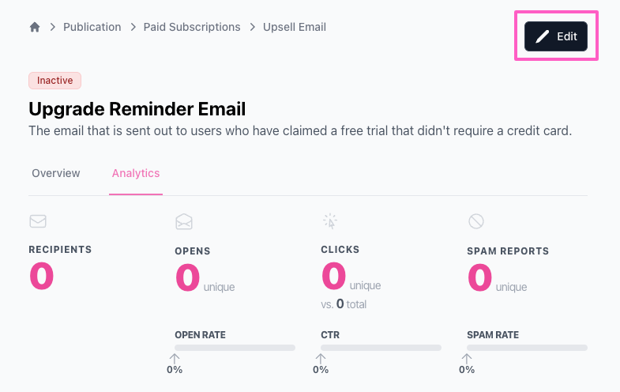620x392 pixels.
Task: Click the Spam Rate progress bar
Action: (x=527, y=348)
